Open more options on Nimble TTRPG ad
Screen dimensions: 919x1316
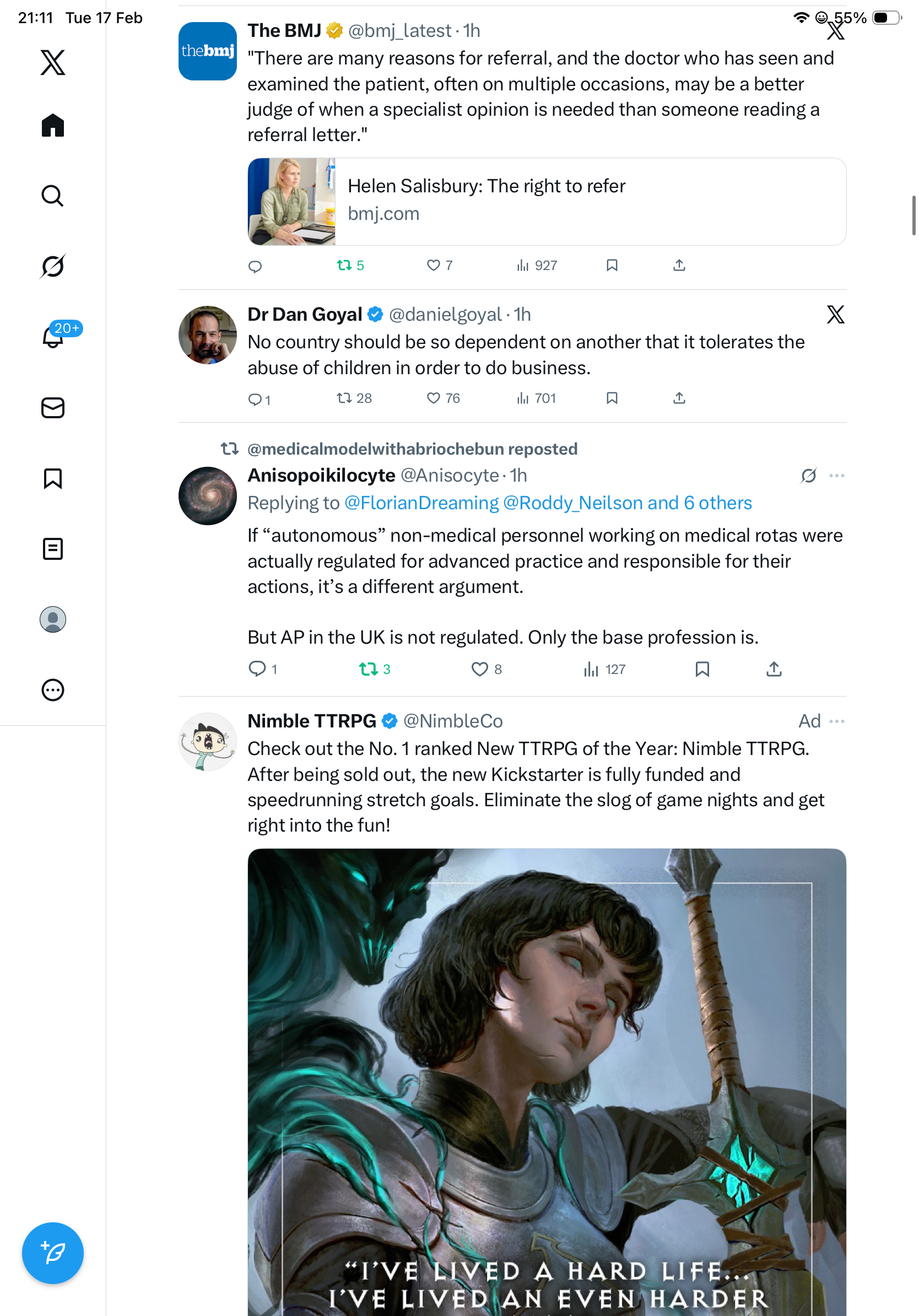(836, 721)
